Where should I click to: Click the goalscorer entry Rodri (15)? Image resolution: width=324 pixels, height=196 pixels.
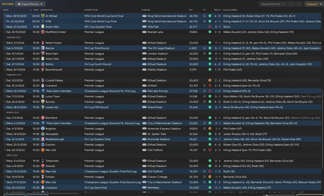(x=229, y=171)
